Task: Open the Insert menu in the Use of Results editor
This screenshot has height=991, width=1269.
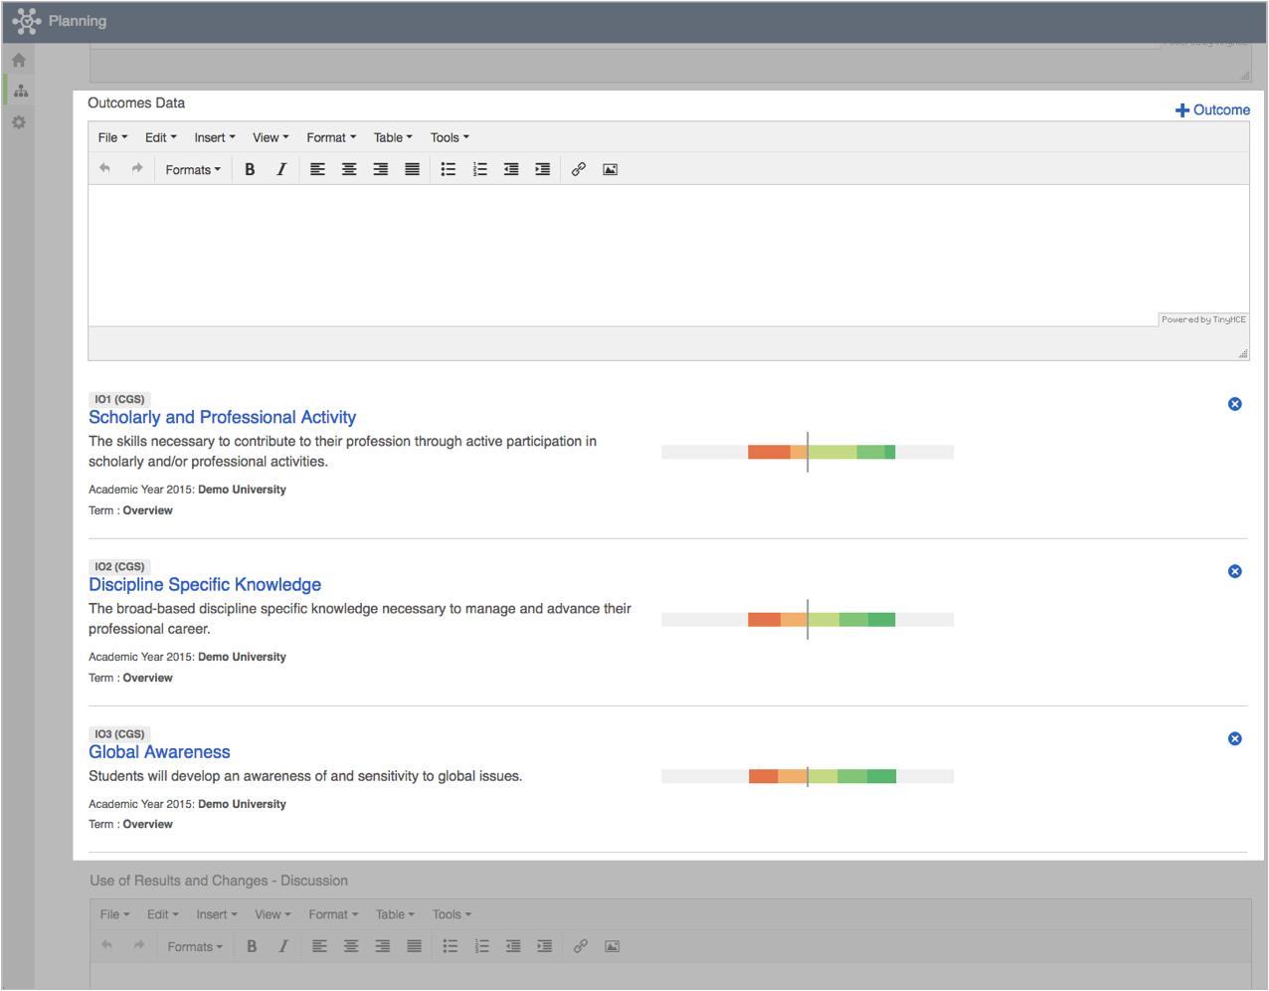Action: click(x=217, y=914)
